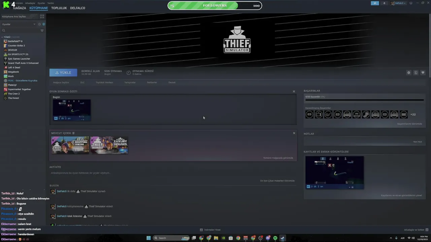Open Microsoft Store taskbar icon
Viewport: 431px width, 242px height.
[x=231, y=238]
